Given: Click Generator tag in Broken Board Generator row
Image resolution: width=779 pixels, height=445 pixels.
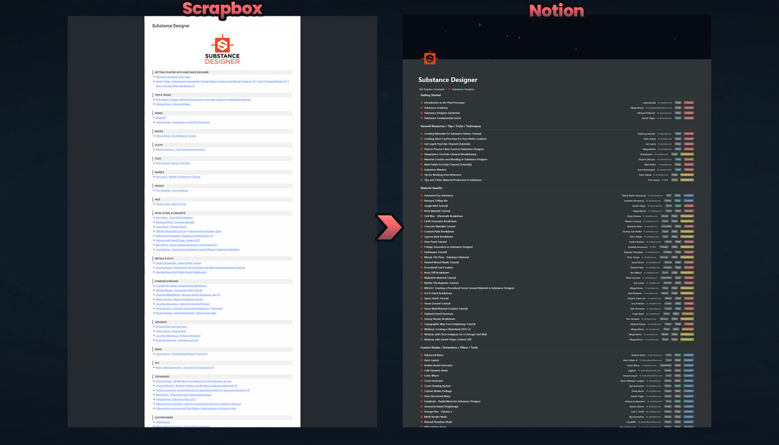Looking at the screenshot, I should click(x=666, y=365).
